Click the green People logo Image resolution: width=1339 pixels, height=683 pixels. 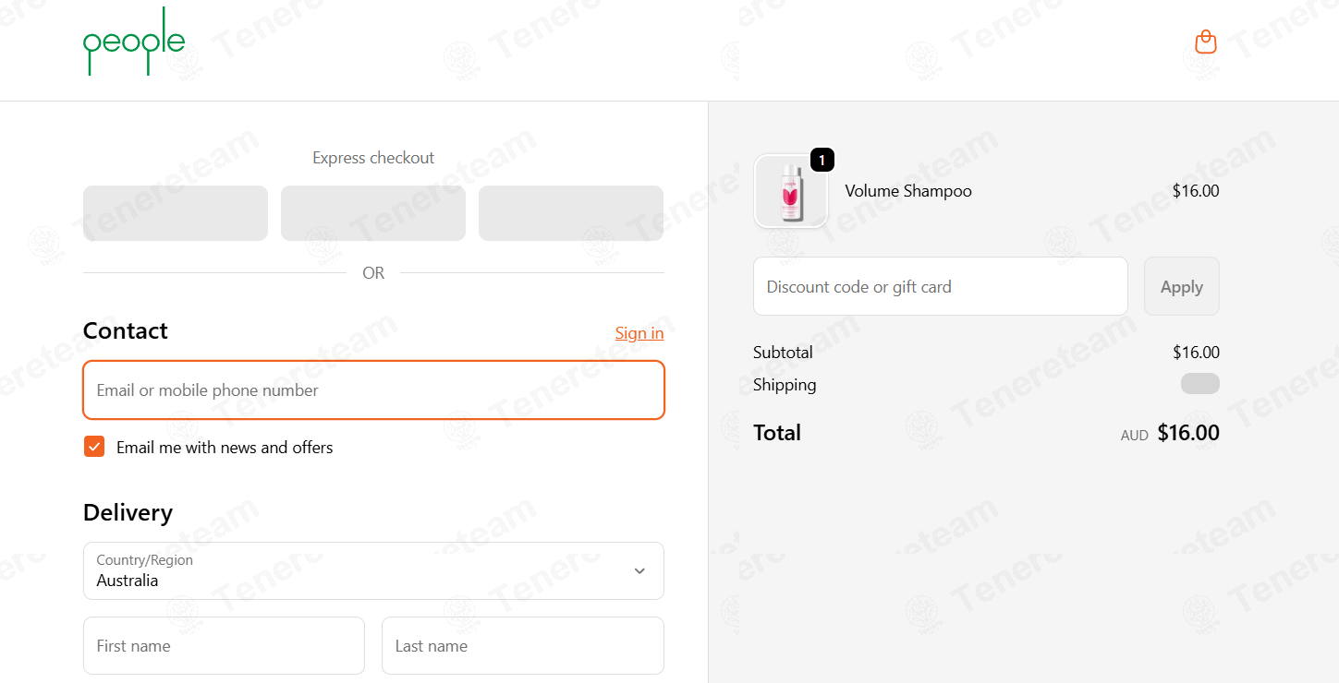[x=134, y=42]
